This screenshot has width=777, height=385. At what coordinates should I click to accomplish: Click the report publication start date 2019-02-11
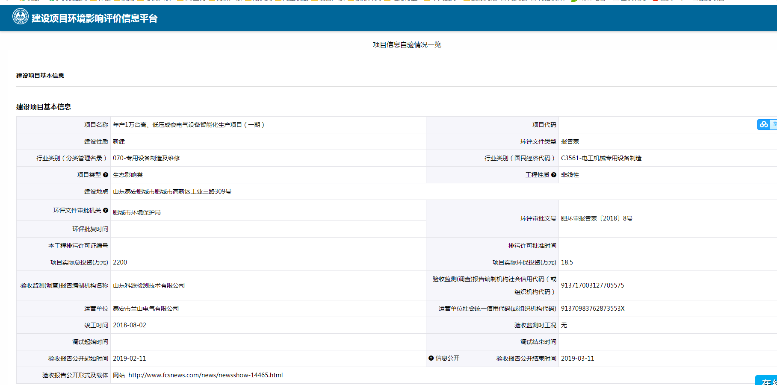[x=130, y=359]
